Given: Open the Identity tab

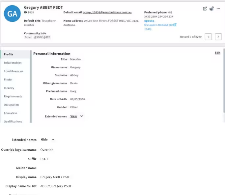Looking at the screenshot, I should 9,88.
